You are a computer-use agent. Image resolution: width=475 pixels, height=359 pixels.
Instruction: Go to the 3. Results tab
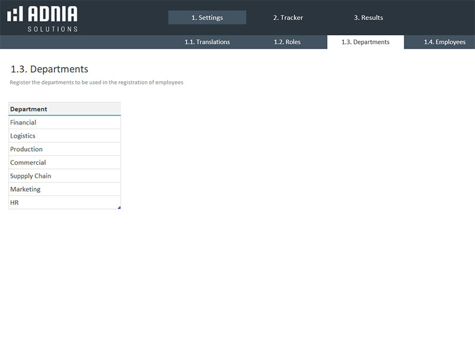tap(368, 18)
